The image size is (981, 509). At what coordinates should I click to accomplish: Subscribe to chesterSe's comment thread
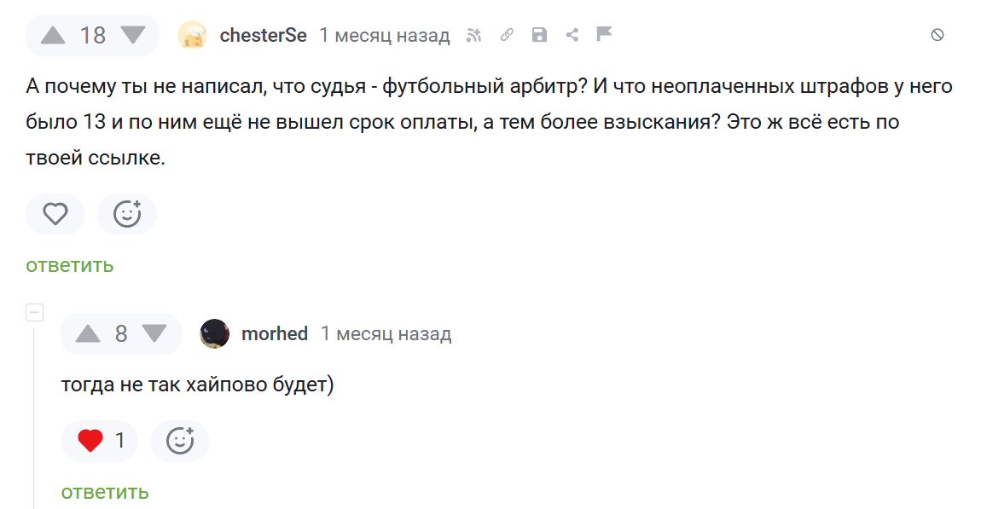474,35
